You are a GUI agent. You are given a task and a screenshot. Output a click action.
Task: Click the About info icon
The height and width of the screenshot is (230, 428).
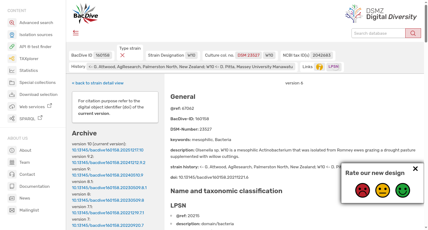pos(12,150)
